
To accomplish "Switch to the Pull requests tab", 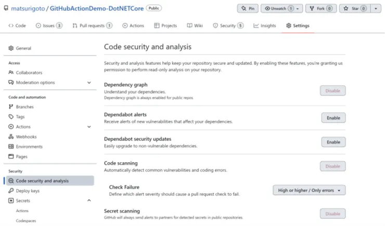I will coord(92,25).
